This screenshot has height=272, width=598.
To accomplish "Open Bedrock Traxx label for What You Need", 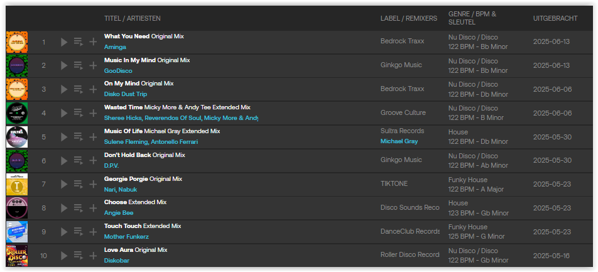I will pyautogui.click(x=402, y=41).
